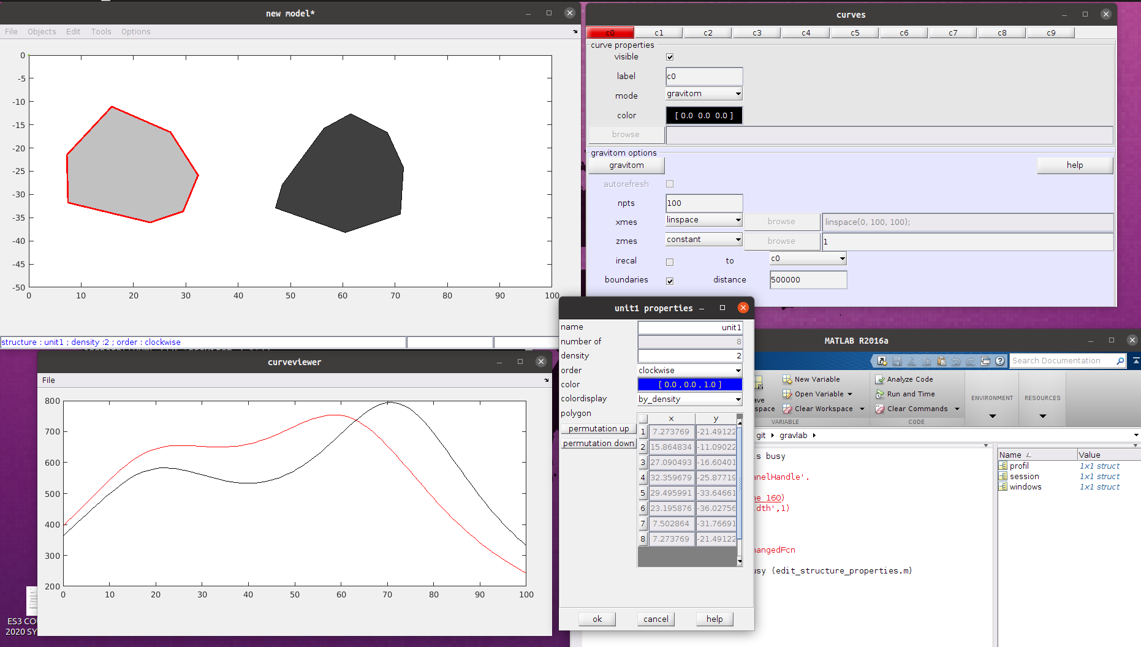Click the distance field showing 500000
This screenshot has width=1141, height=647.
pyautogui.click(x=808, y=280)
